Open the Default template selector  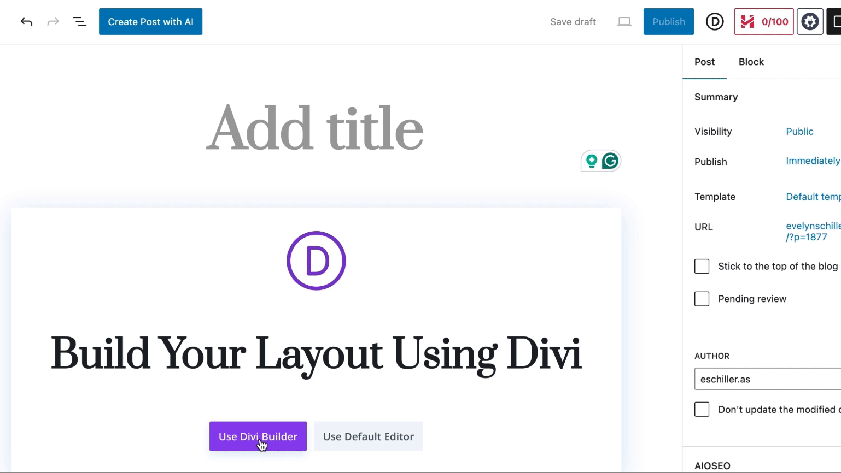point(813,197)
